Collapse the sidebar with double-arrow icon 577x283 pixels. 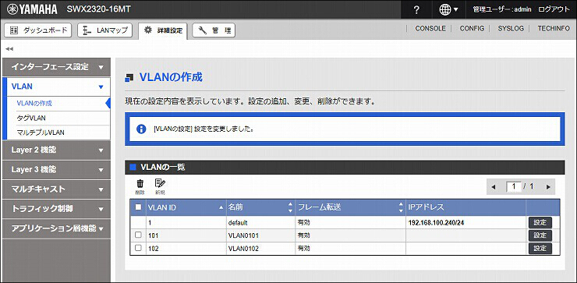pyautogui.click(x=9, y=48)
